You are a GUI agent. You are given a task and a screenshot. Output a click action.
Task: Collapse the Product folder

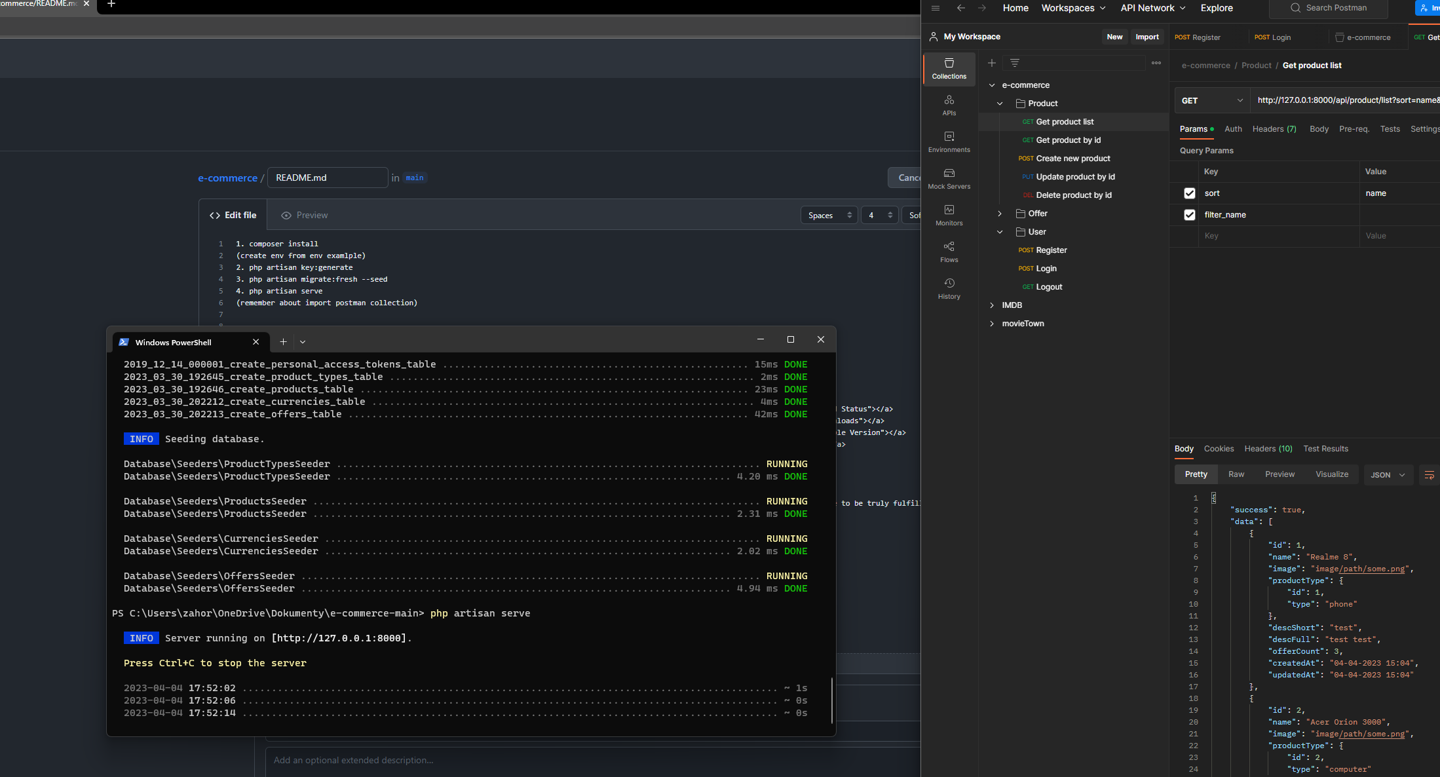pyautogui.click(x=1000, y=104)
